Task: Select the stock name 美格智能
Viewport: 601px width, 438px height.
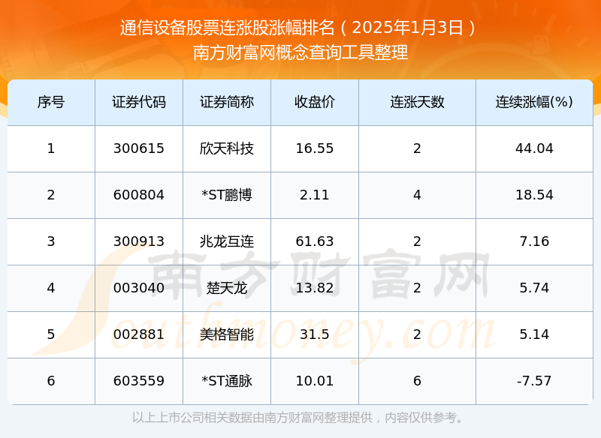Action: [x=226, y=334]
